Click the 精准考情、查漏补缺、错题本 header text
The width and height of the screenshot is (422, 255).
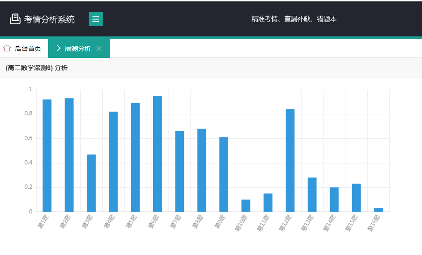(x=294, y=19)
